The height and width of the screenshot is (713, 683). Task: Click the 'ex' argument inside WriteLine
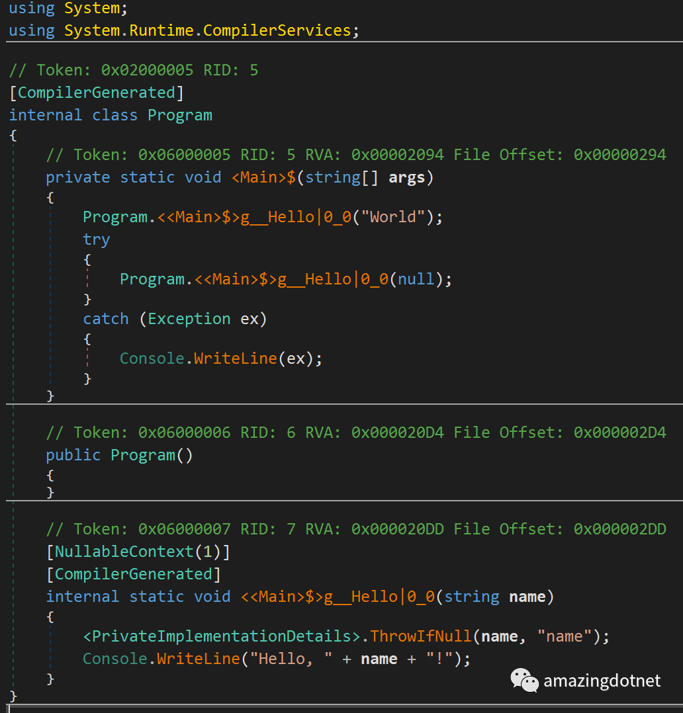click(x=296, y=358)
